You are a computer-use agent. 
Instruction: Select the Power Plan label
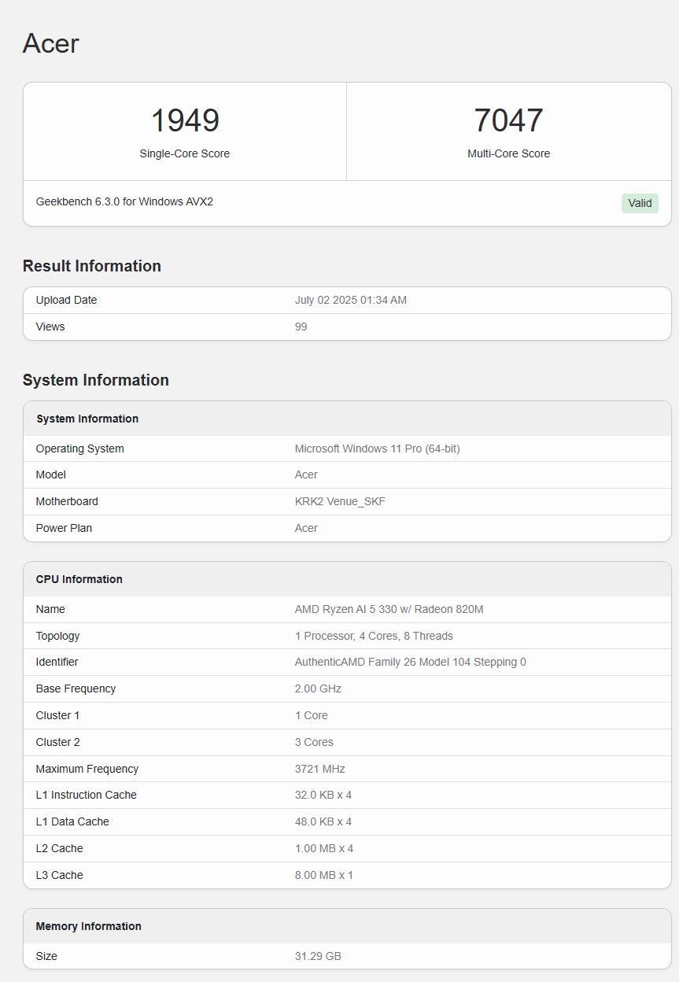click(64, 528)
